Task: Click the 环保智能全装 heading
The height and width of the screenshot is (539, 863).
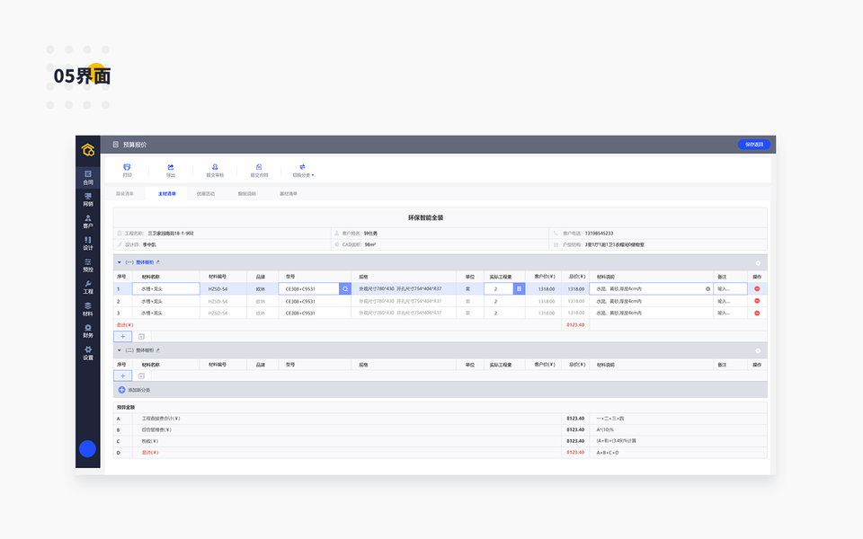Action: tap(425, 217)
